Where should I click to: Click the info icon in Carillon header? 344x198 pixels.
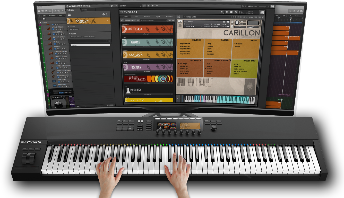click(x=228, y=22)
